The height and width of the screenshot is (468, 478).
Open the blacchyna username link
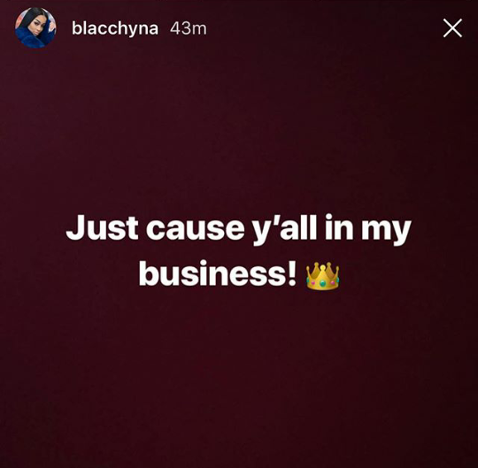point(115,28)
